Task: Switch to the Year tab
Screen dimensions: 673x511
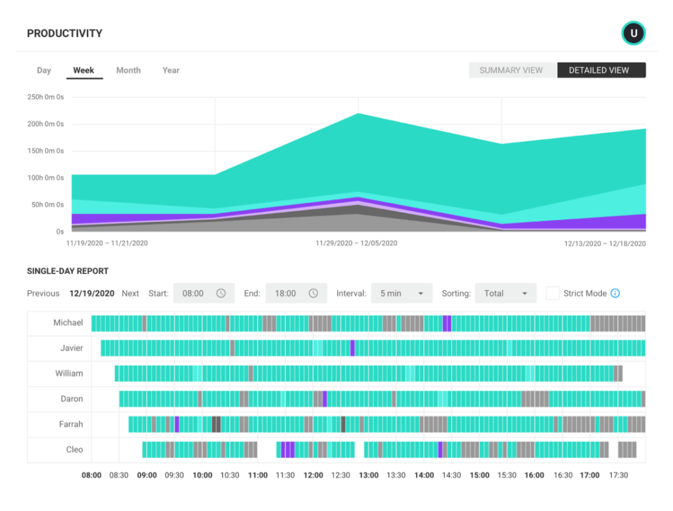Action: click(x=170, y=70)
